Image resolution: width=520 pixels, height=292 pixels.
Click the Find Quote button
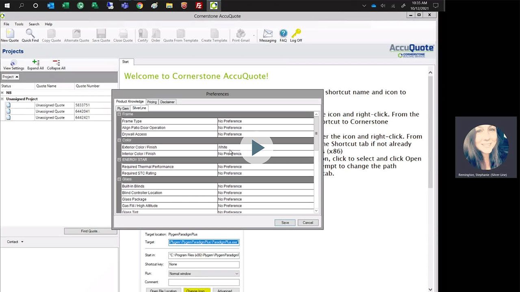click(90, 231)
